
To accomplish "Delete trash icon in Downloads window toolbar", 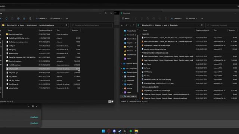I will pyautogui.click(x=165, y=19).
